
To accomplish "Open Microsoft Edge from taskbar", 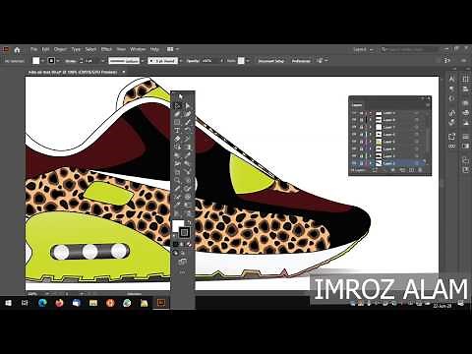I will tap(42, 303).
